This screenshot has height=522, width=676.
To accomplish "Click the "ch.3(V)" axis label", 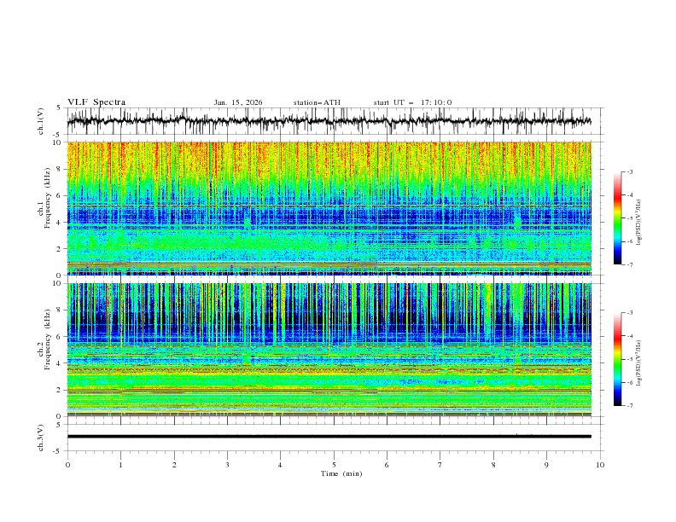I will (41, 438).
